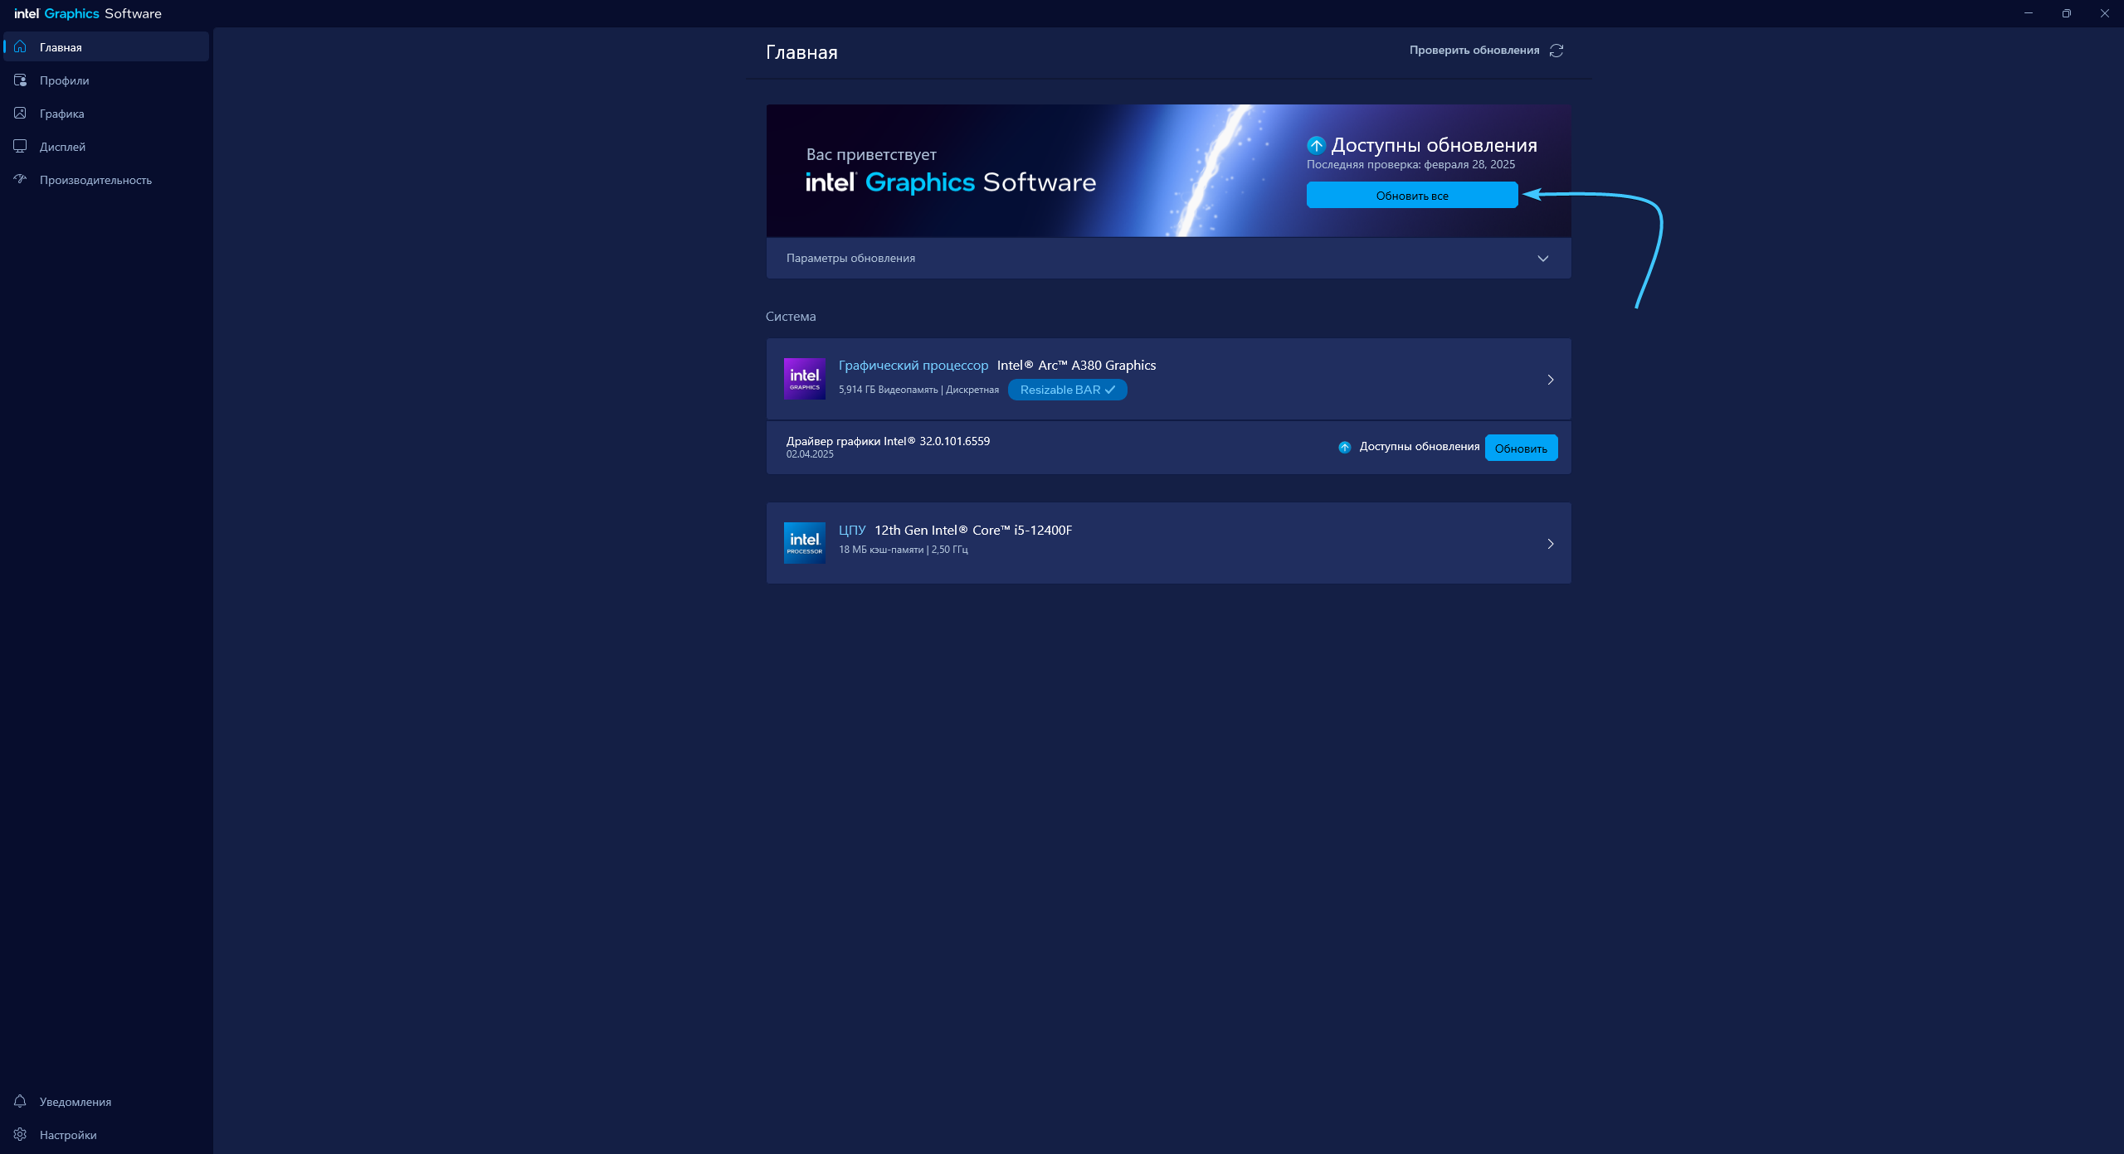Click the Вас приветствует banner text
The width and height of the screenshot is (2124, 1154).
(x=871, y=154)
